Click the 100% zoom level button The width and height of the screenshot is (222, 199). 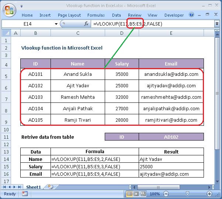[x=155, y=194]
